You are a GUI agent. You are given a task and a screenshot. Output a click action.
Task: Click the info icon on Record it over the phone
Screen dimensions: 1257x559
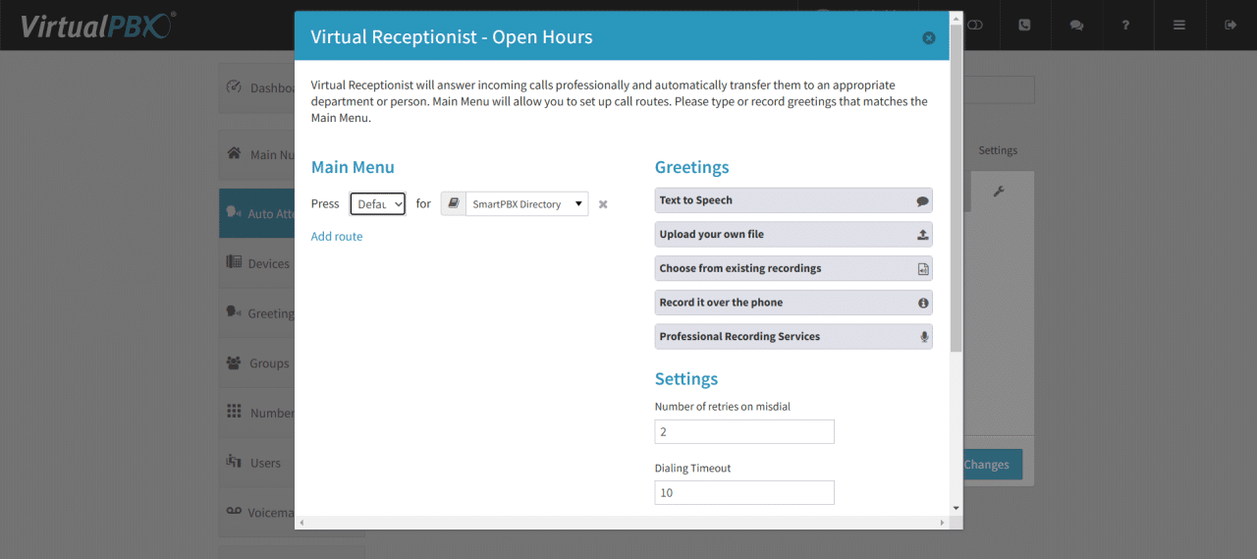coord(923,303)
